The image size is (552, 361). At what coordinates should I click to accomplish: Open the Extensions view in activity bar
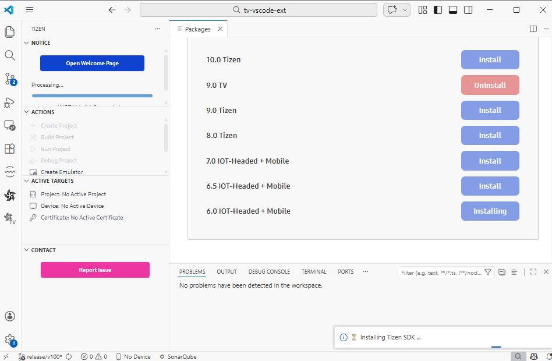(10, 148)
